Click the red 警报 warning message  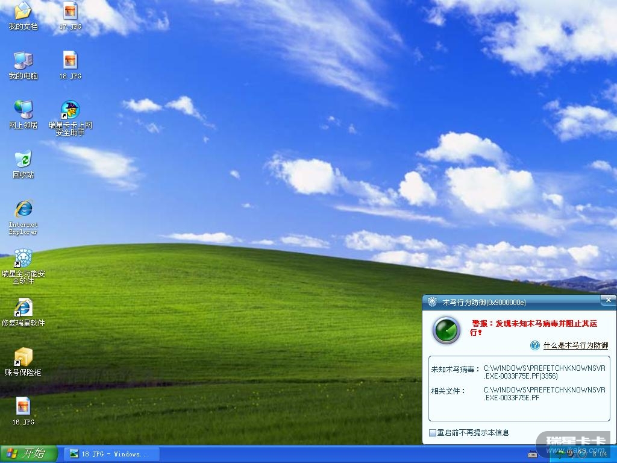pos(534,327)
